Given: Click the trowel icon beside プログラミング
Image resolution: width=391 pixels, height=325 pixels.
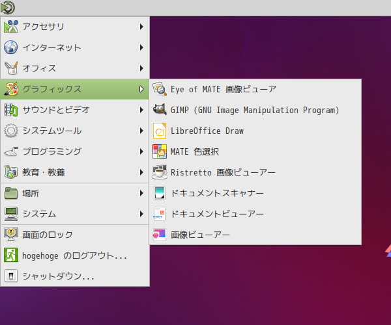Looking at the screenshot, I should (11, 151).
